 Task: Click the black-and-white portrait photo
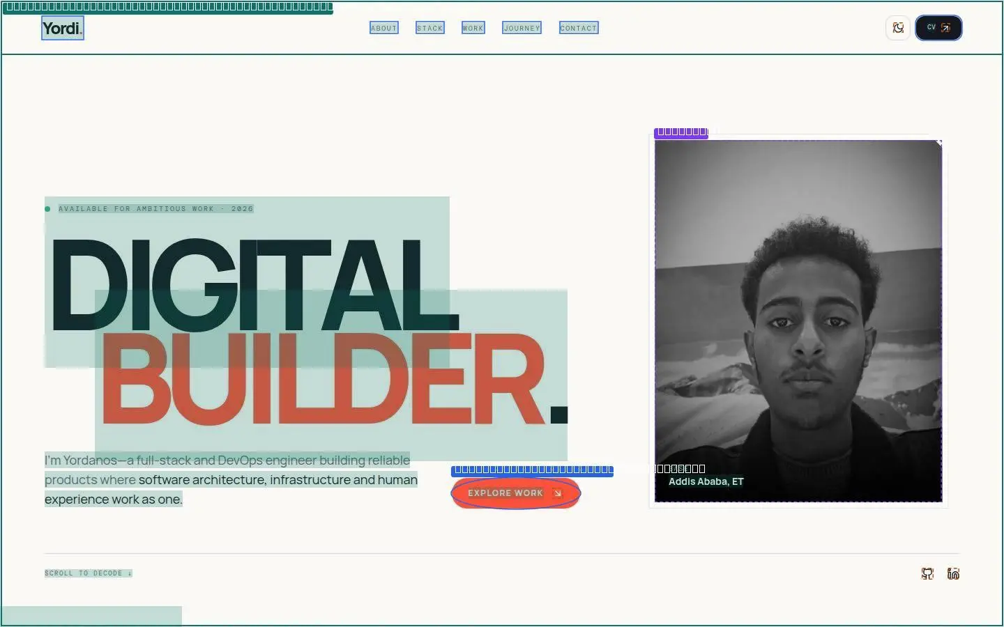(798, 320)
